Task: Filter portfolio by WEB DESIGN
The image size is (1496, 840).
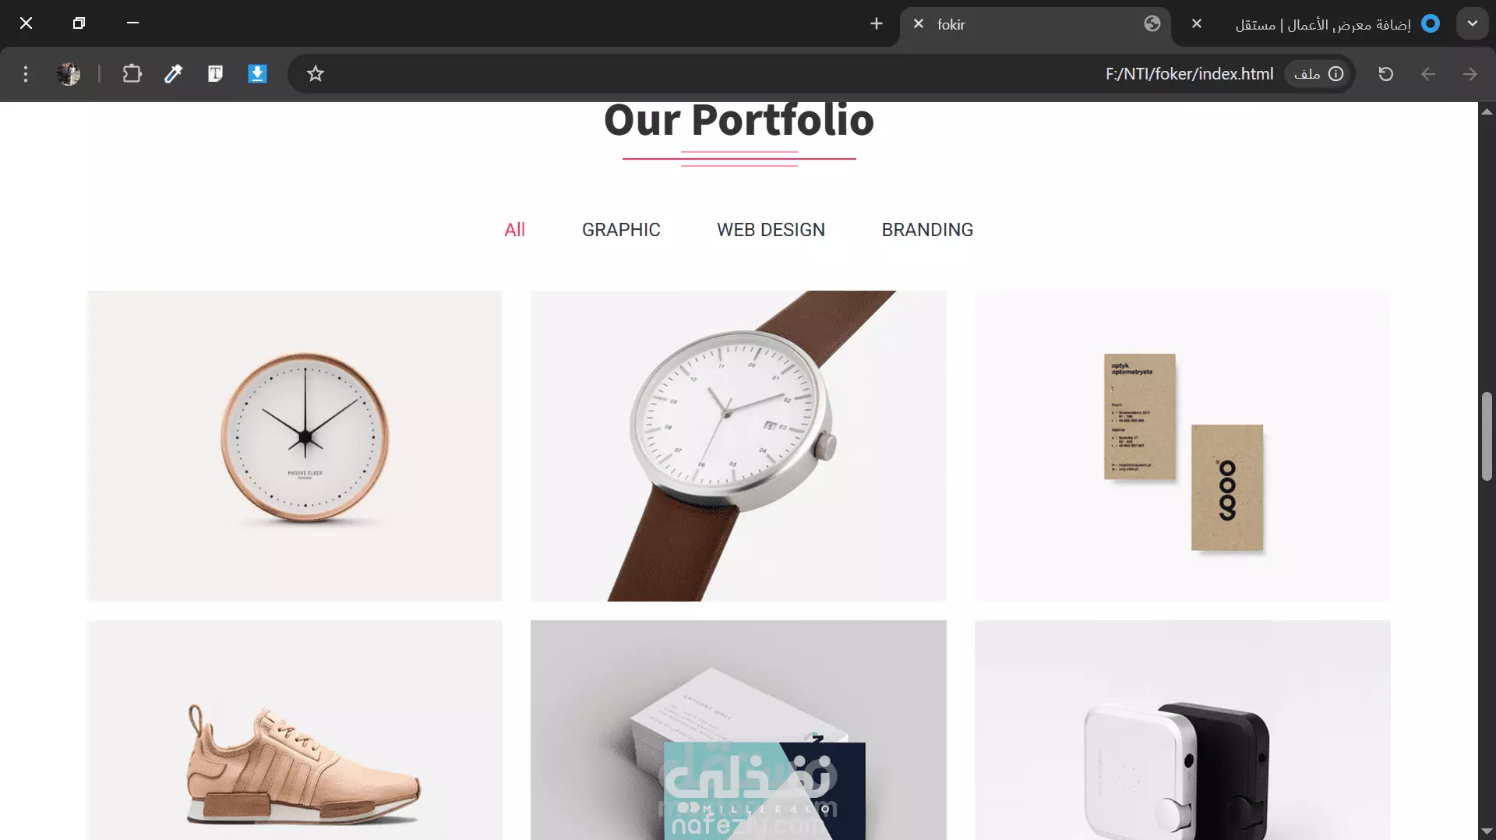Action: point(771,230)
